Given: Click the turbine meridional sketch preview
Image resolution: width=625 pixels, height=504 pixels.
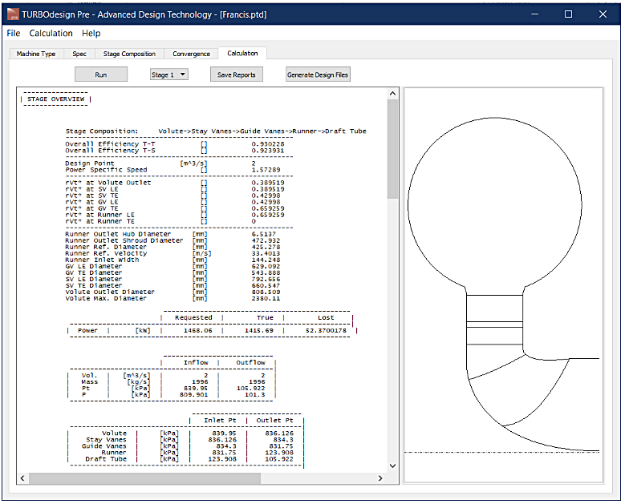Looking at the screenshot, I should (503, 284).
